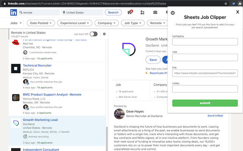
Task: Open Sheets Job Clipper settings gear
Action: click(x=173, y=13)
